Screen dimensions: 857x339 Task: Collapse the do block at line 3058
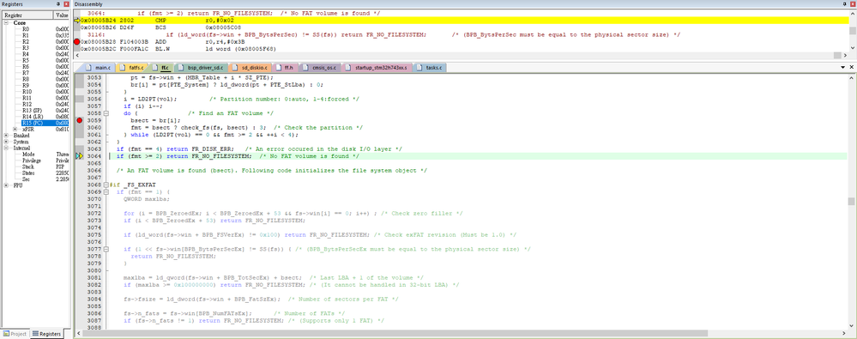coord(106,113)
